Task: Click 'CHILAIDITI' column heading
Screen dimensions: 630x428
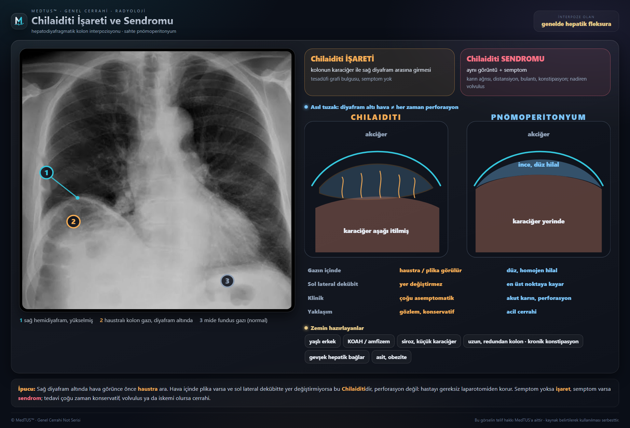Action: 376,117
